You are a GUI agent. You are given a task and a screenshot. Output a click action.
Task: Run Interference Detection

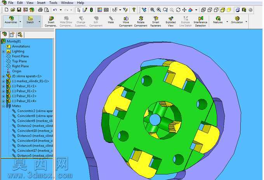[x=200, y=21]
